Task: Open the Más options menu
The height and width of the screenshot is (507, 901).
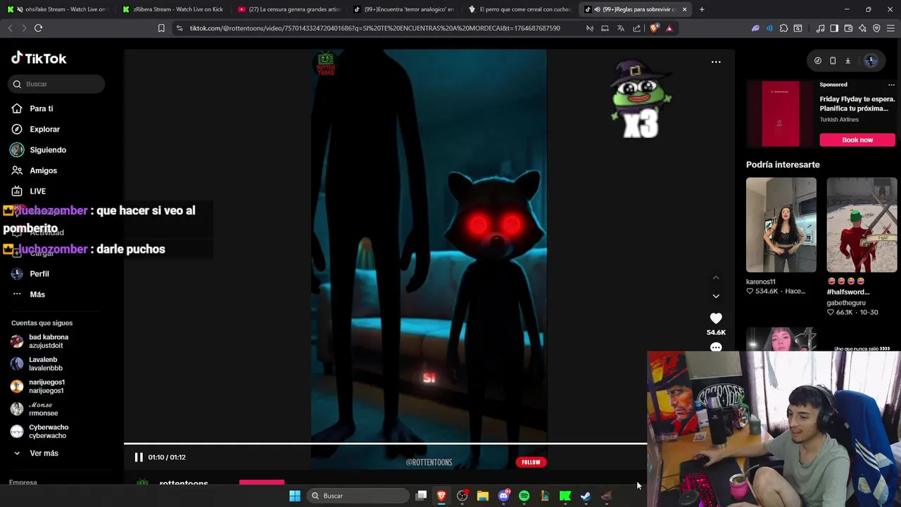Action: (x=37, y=294)
